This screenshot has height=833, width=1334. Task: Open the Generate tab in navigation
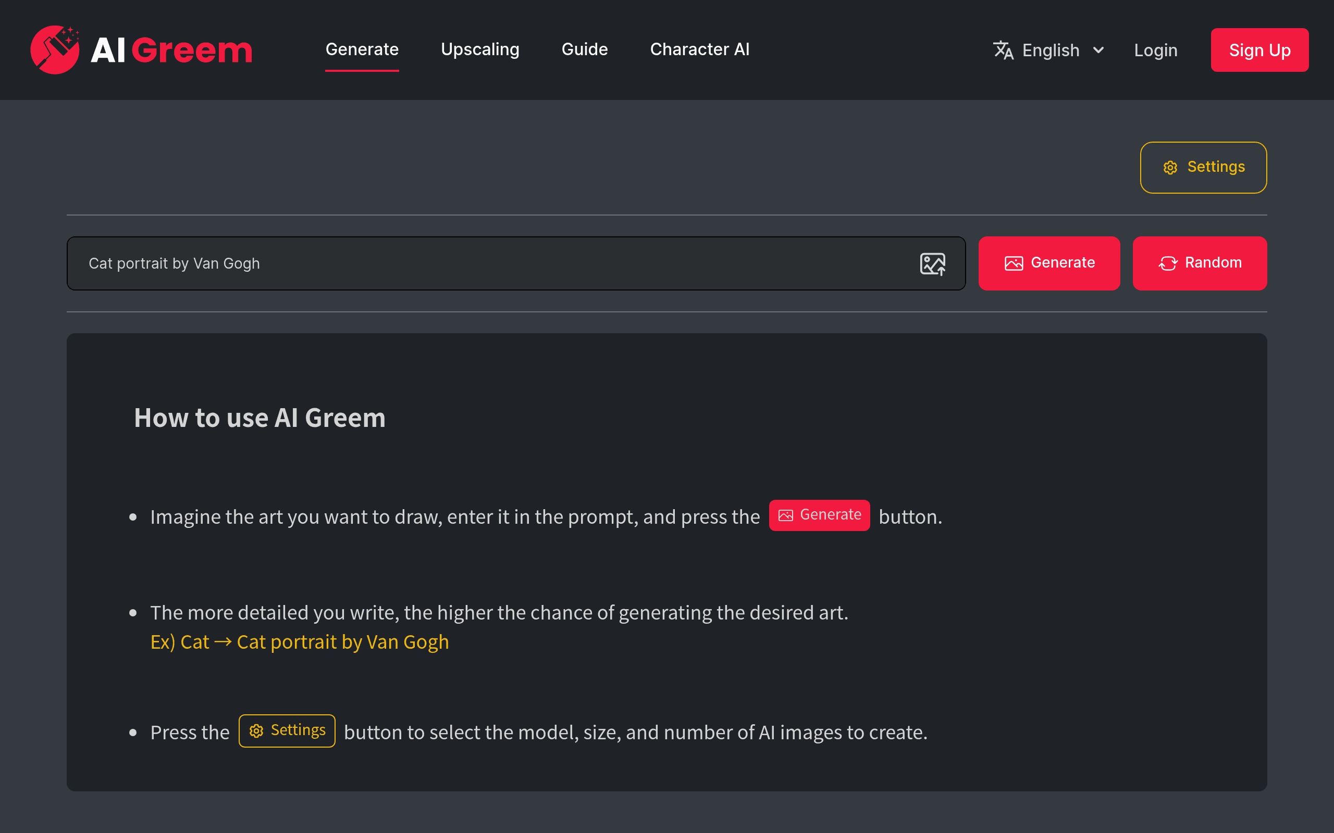[362, 49]
